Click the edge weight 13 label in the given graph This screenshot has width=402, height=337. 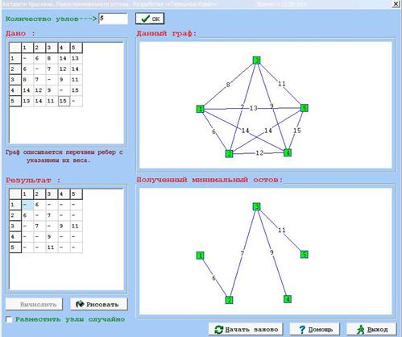point(253,108)
